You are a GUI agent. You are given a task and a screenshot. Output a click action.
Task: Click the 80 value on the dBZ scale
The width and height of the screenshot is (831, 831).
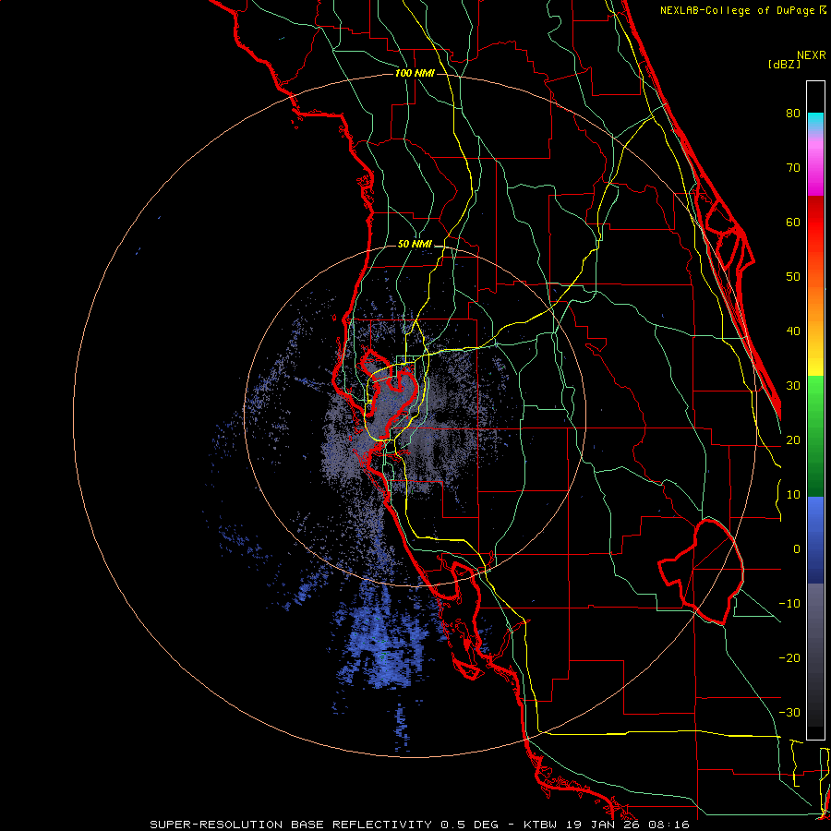coord(793,114)
